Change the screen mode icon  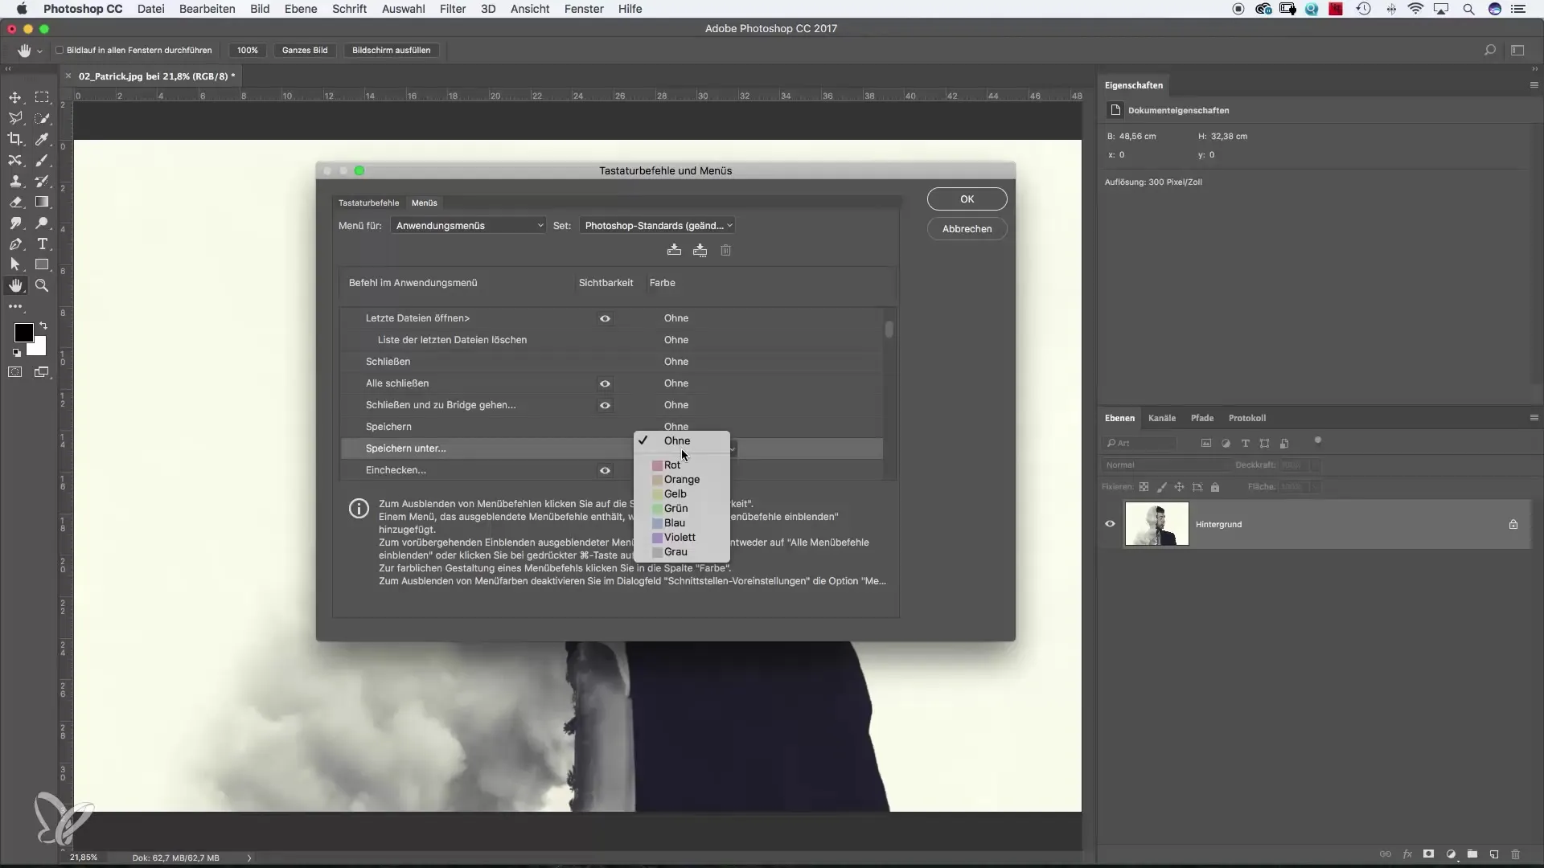coord(42,372)
